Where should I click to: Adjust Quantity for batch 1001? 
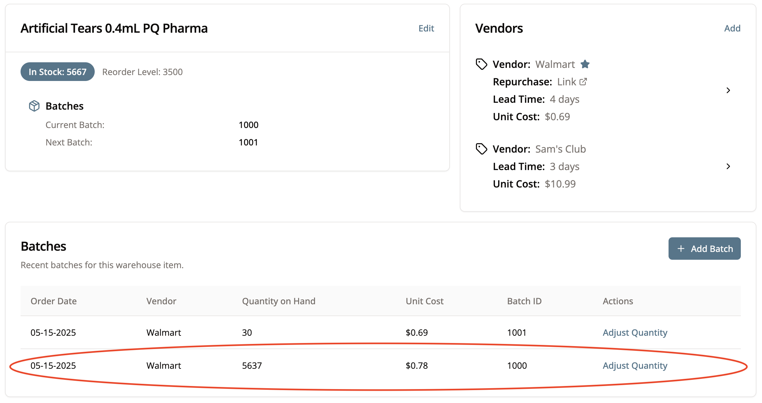(x=635, y=333)
